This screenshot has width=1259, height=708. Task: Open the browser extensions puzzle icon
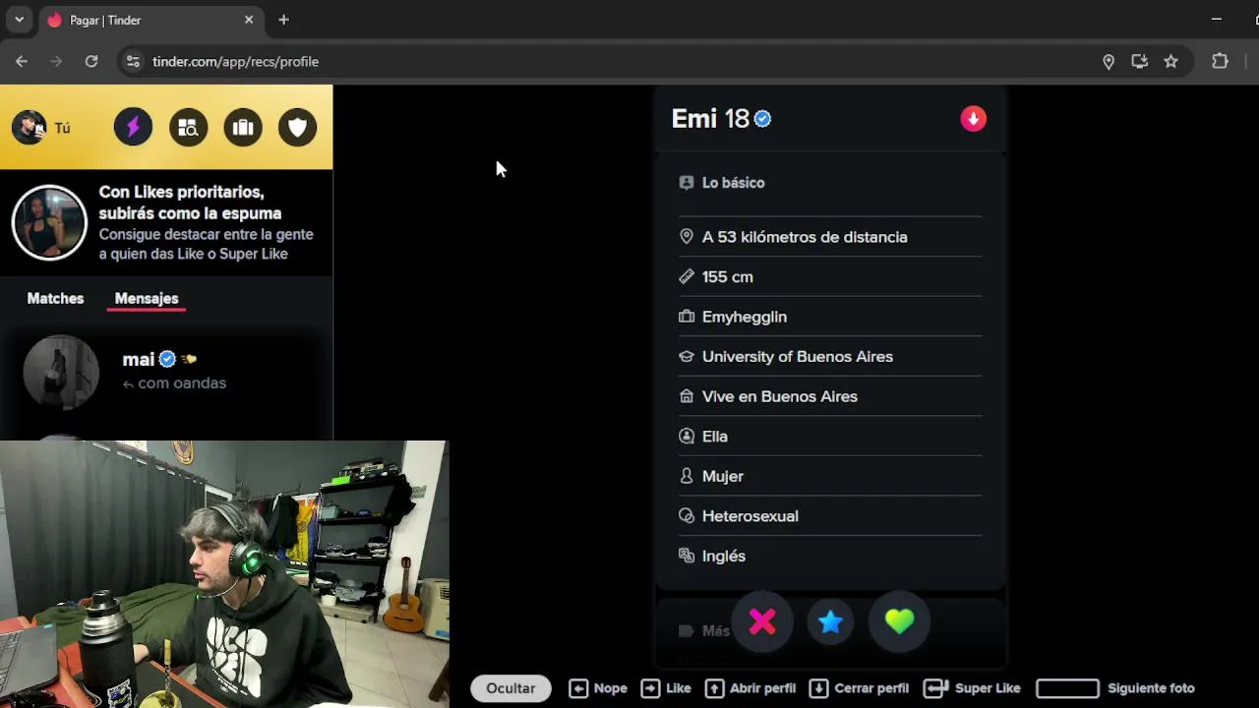[1220, 61]
